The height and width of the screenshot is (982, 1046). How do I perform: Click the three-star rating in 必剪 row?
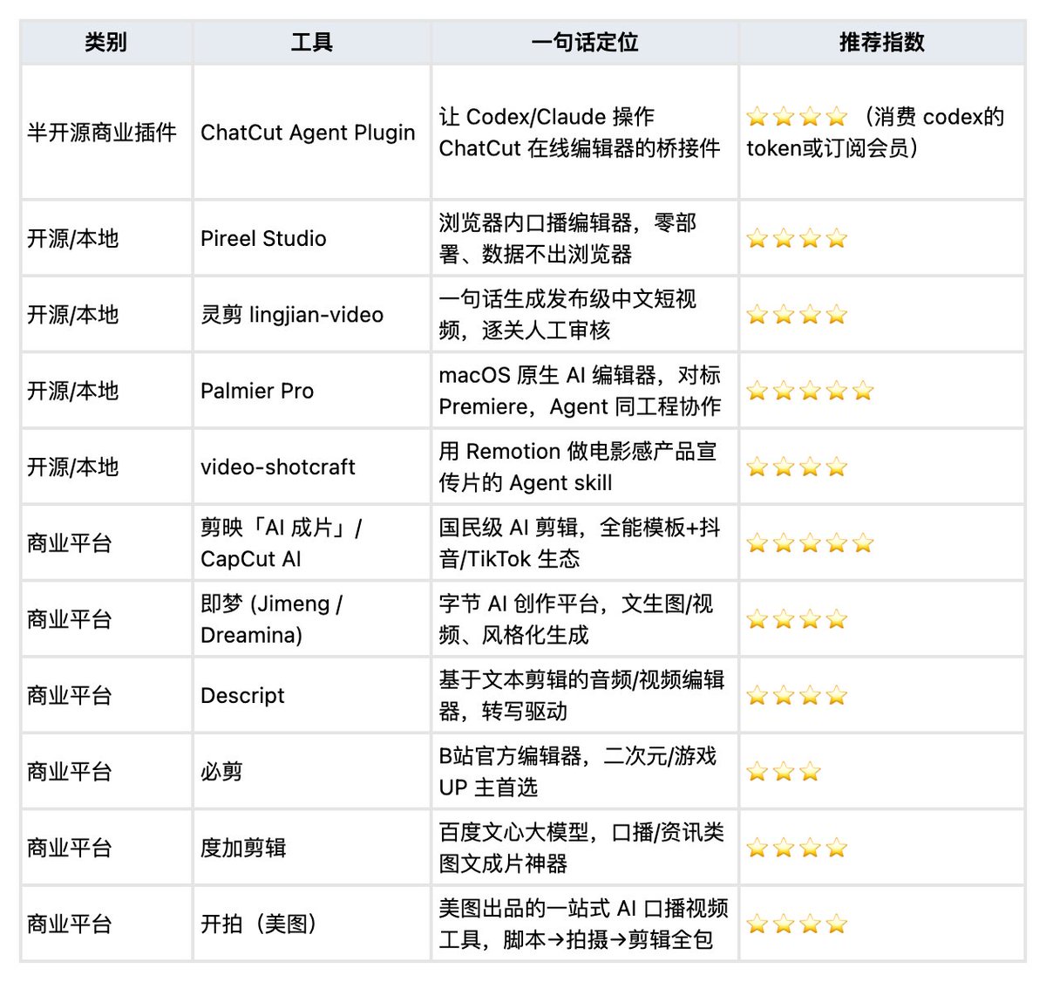[784, 772]
